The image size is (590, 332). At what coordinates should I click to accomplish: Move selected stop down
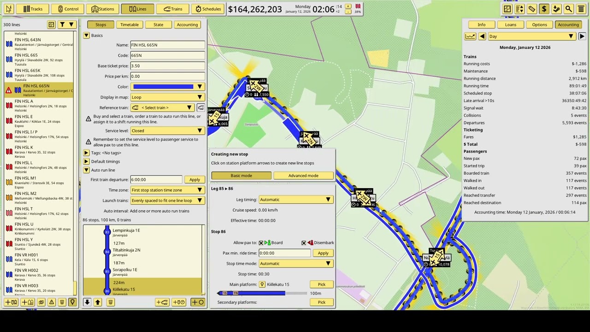coord(87,302)
